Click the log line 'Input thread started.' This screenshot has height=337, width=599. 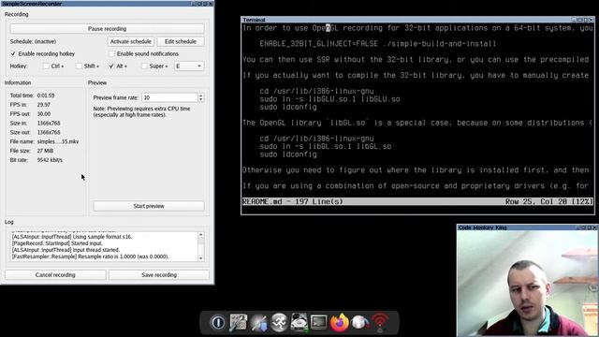(66, 250)
